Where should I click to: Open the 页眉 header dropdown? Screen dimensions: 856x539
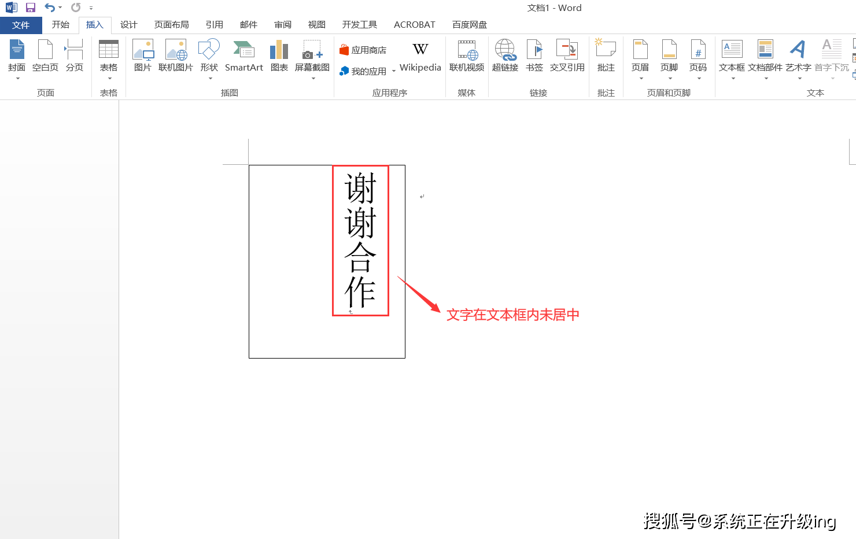point(640,59)
